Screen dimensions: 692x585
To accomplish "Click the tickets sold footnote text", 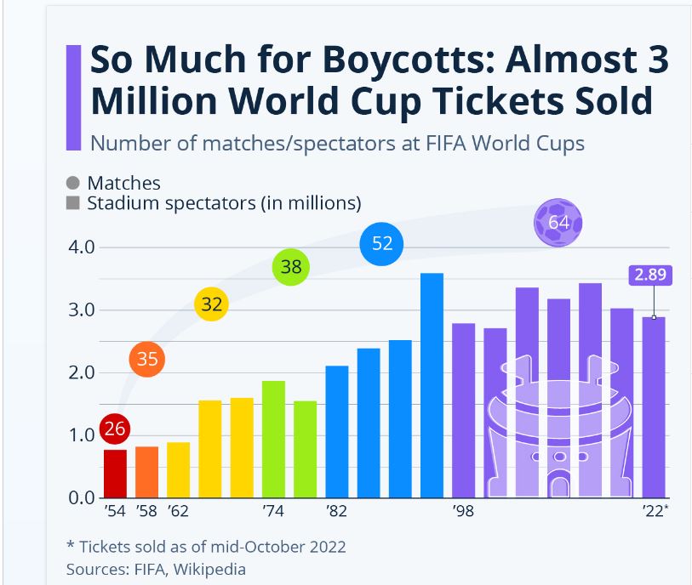I will [206, 546].
